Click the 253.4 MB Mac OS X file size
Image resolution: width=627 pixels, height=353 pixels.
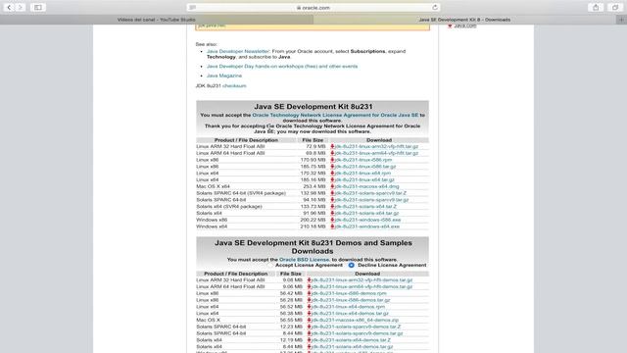pyautogui.click(x=314, y=186)
